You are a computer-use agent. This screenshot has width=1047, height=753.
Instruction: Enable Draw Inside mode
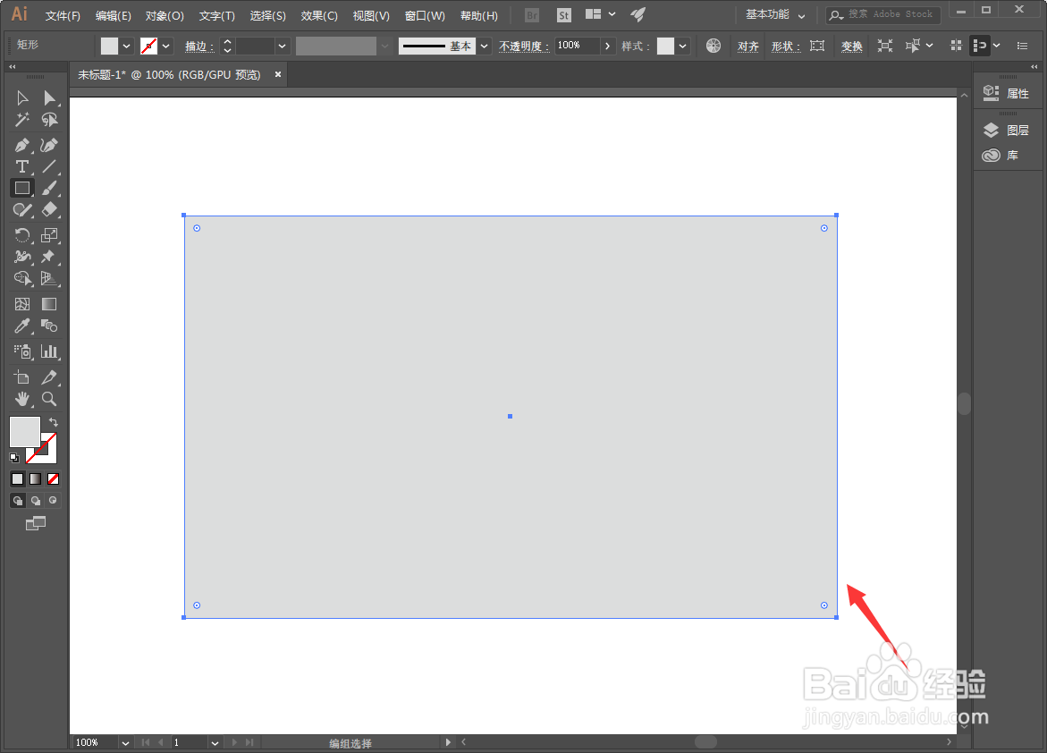53,501
